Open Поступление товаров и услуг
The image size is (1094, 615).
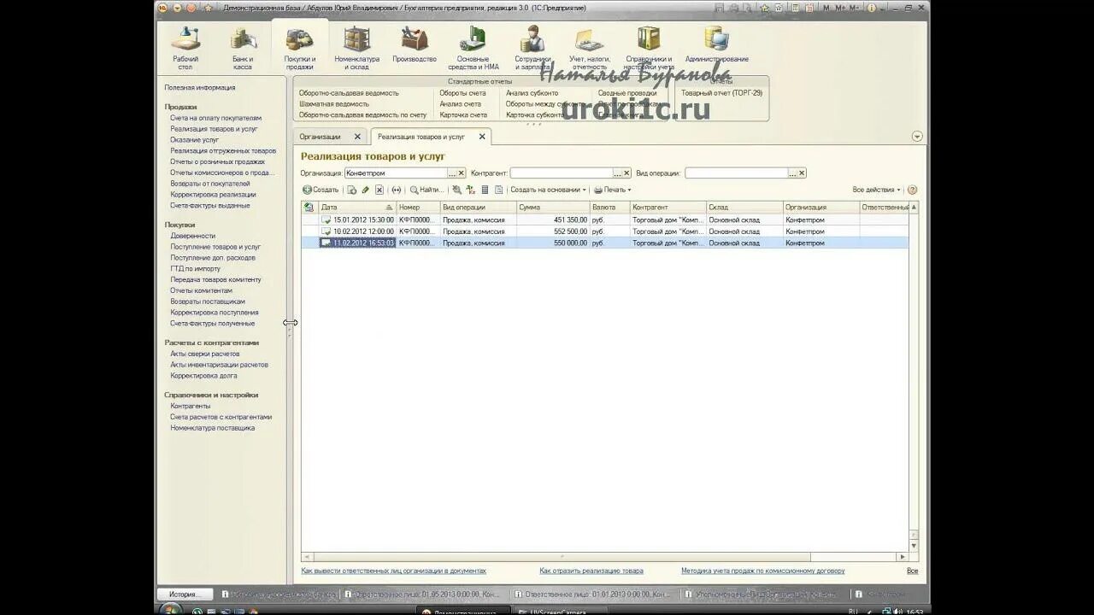pyautogui.click(x=215, y=247)
